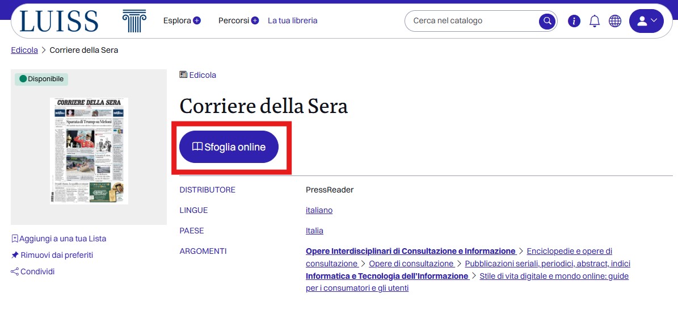The width and height of the screenshot is (678, 318).
Task: Open the Corriere della Sera cover thumbnail
Action: coord(89,150)
